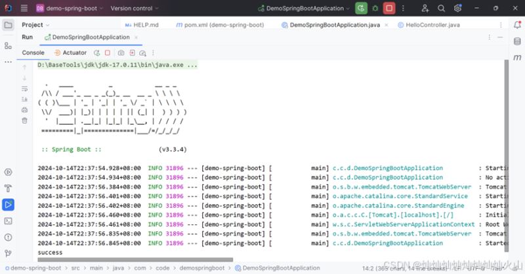The width and height of the screenshot is (525, 274).
Task: Stop process from the console toolbar
Action: coord(108,53)
